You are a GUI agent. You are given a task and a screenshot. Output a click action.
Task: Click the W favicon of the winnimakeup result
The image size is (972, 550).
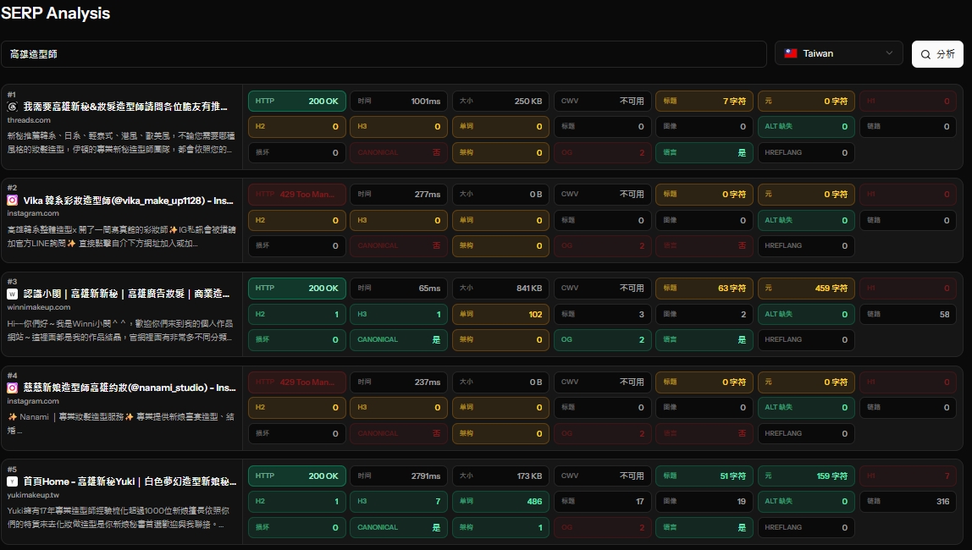(x=12, y=294)
